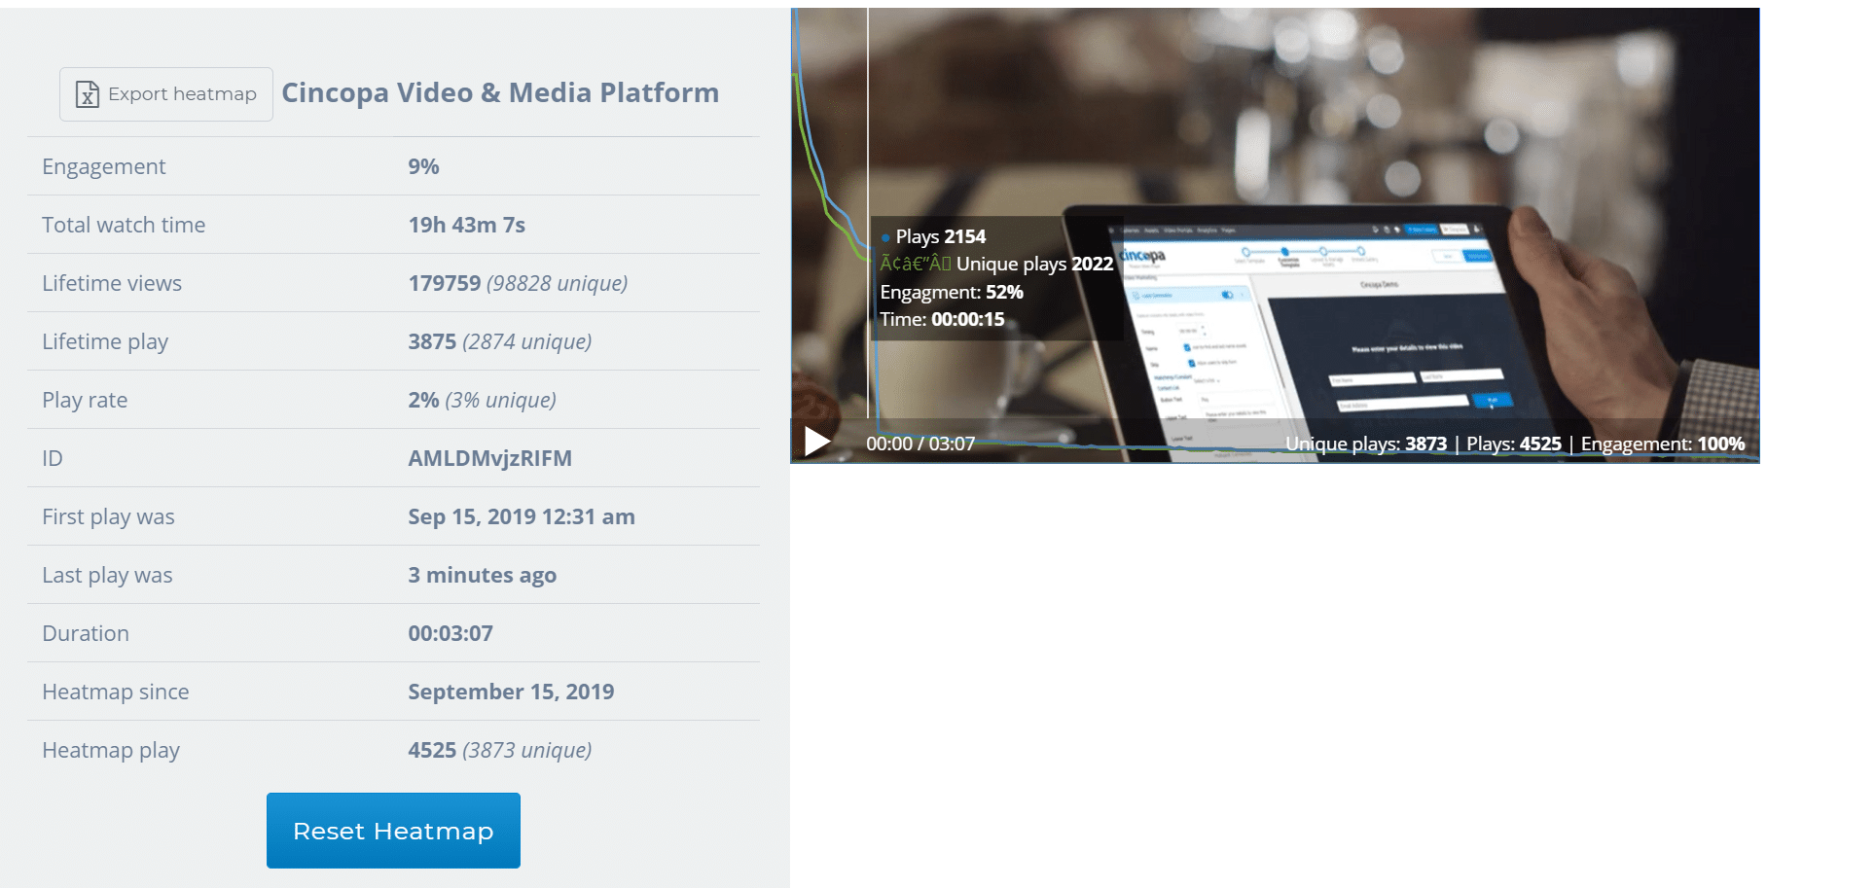1875x888 pixels.
Task: Click Engagement 100% in the video overlay
Action: click(1662, 444)
